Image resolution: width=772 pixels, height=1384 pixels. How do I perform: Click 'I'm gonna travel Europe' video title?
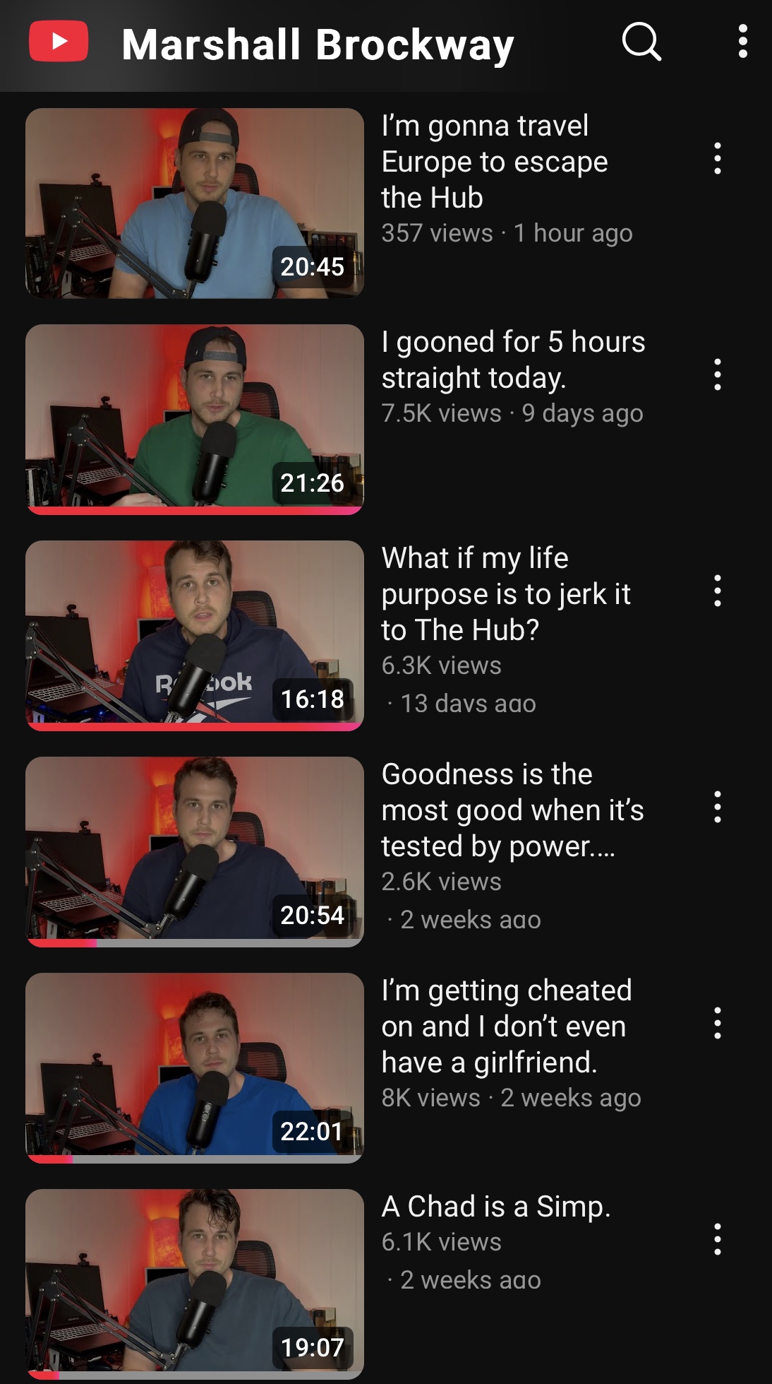click(x=495, y=162)
